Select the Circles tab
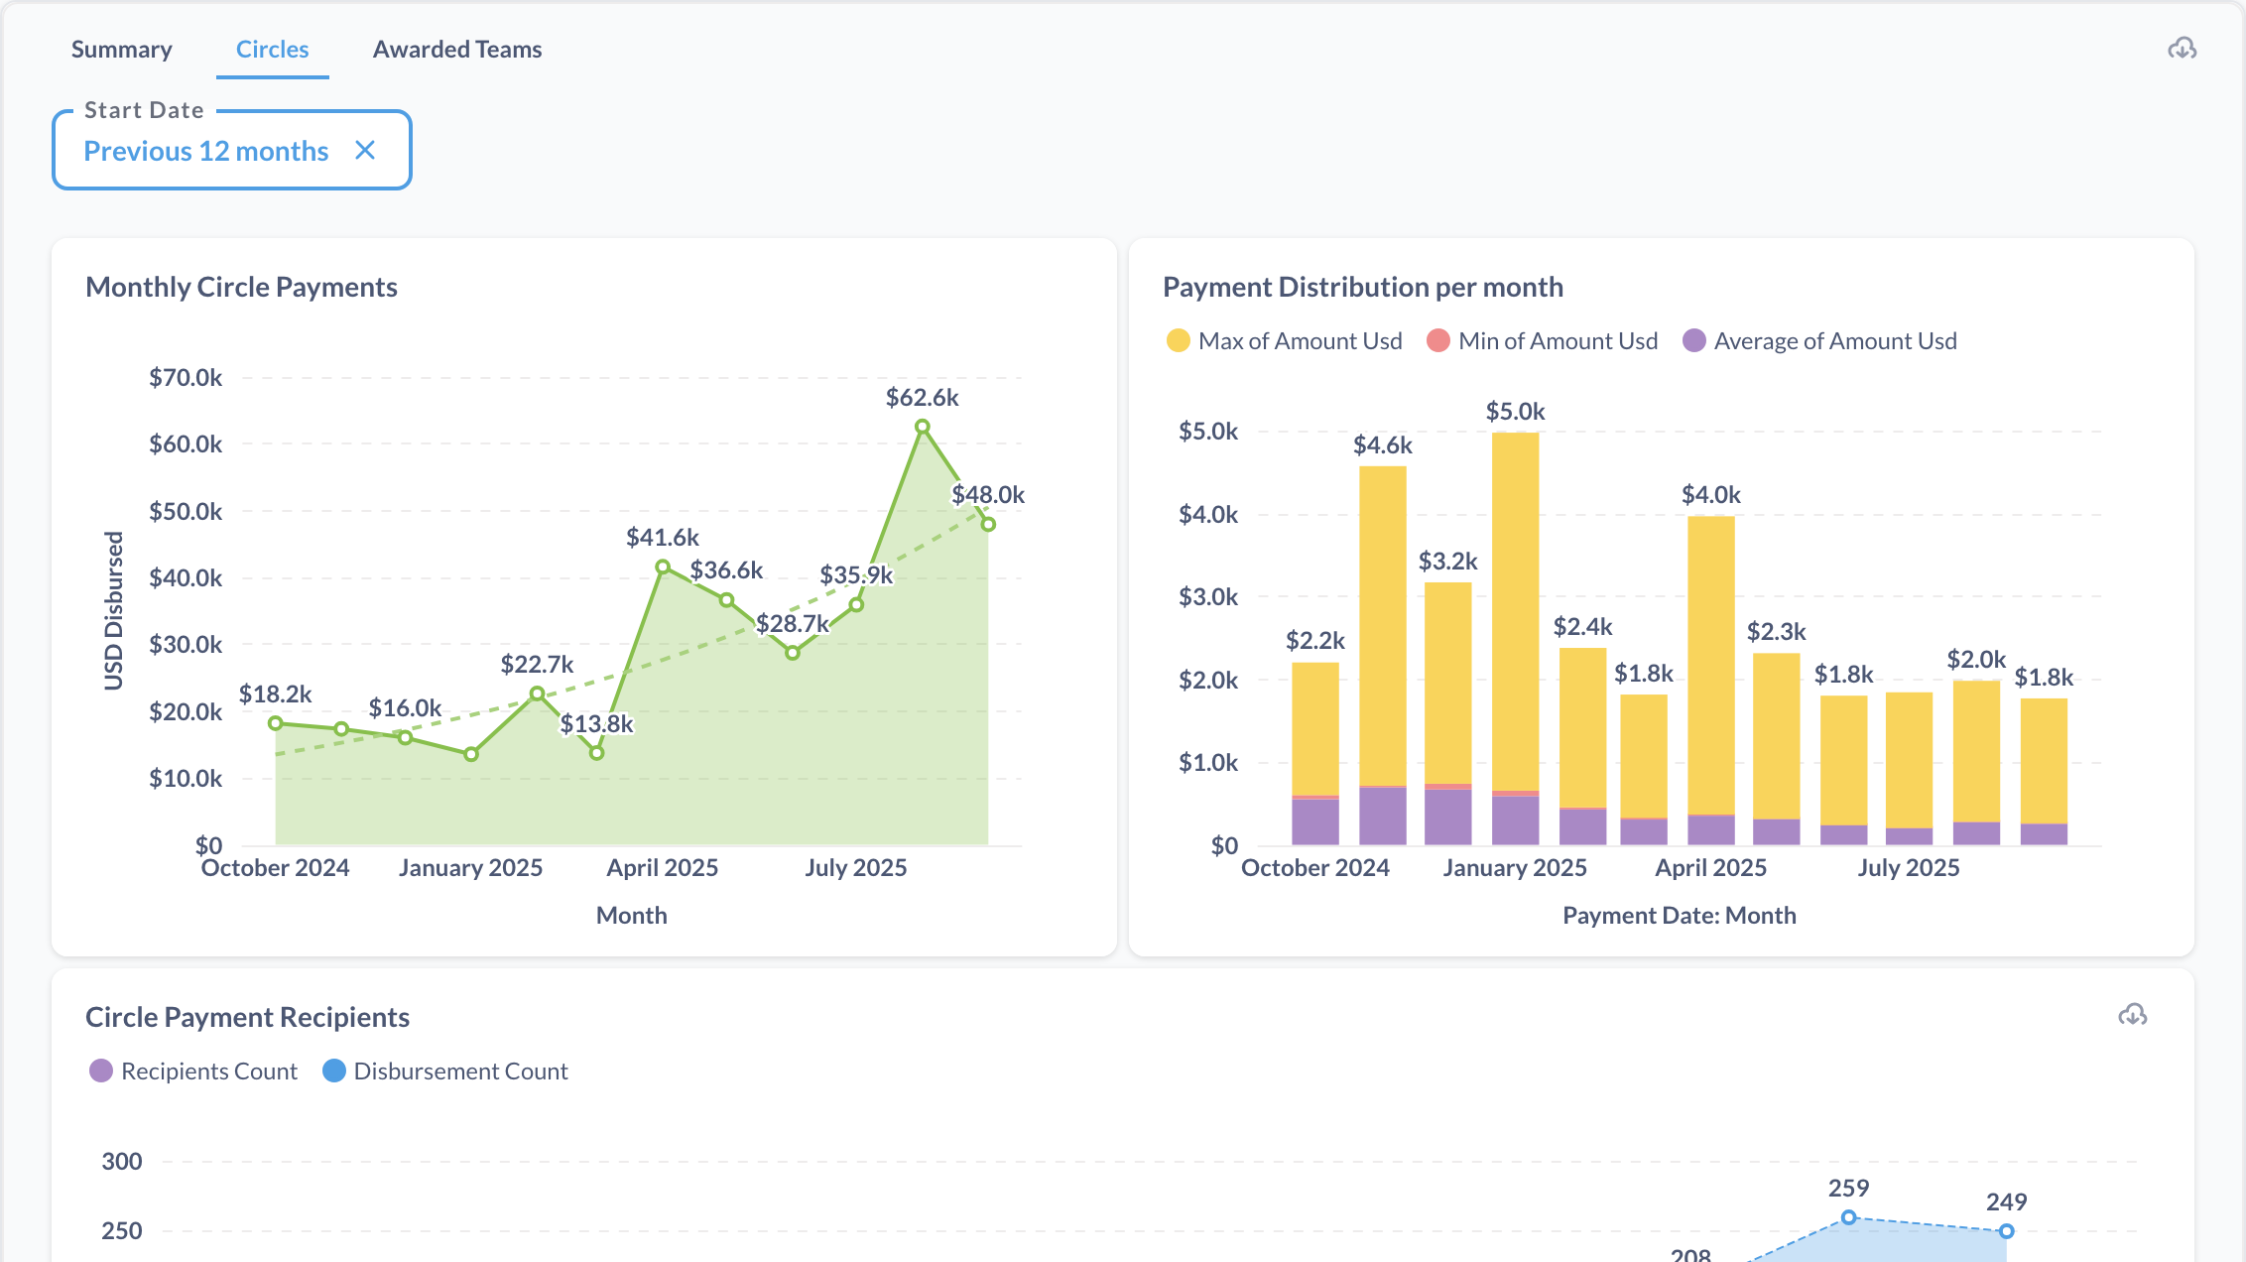Viewport: 2246px width, 1262px height. coord(273,49)
